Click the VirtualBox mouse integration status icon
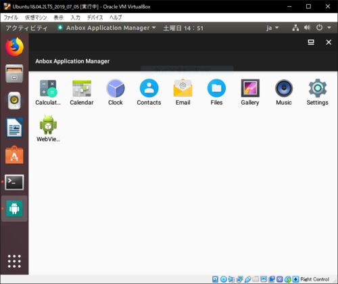 (x=288, y=279)
